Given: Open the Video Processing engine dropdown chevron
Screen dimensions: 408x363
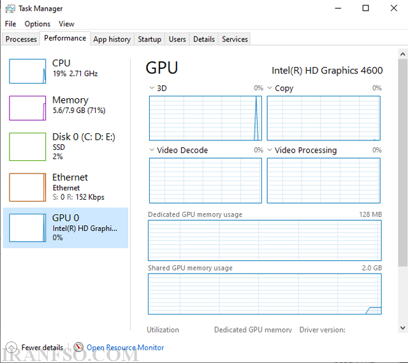Looking at the screenshot, I should click(x=270, y=150).
